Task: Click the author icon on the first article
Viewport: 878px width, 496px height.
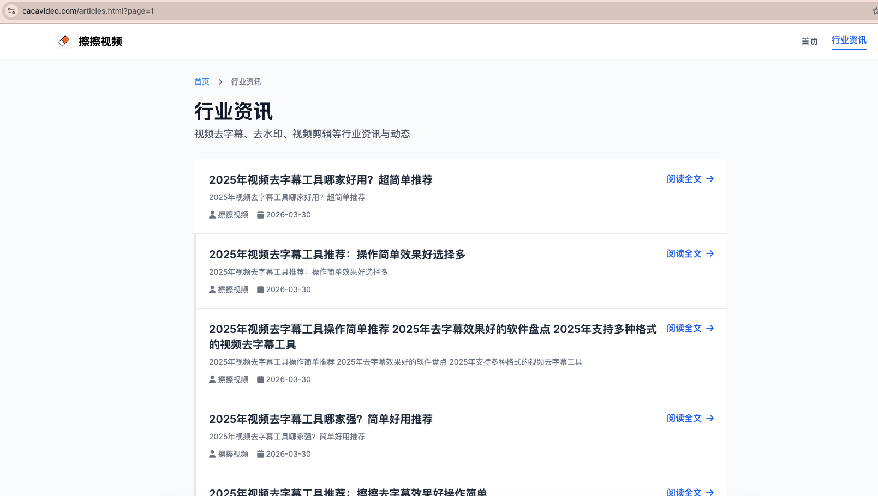Action: pyautogui.click(x=212, y=214)
